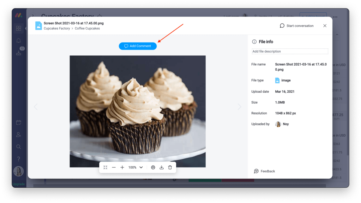This screenshot has width=361, height=203.
Task: Open the inbox icon with 12 badge
Action: tap(19, 53)
